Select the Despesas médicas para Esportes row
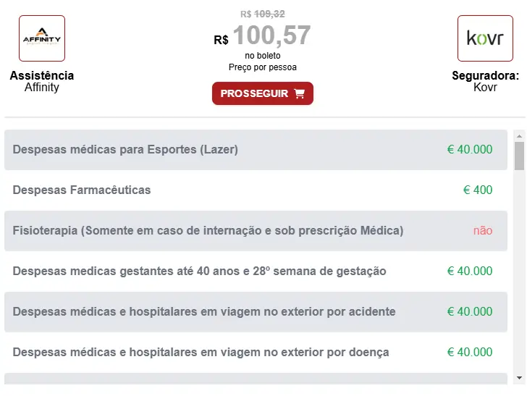The height and width of the screenshot is (396, 527). tap(256, 150)
